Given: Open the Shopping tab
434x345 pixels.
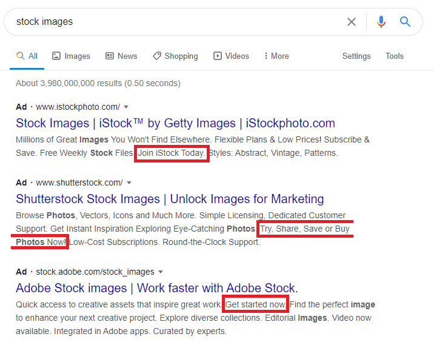Looking at the screenshot, I should [x=176, y=56].
